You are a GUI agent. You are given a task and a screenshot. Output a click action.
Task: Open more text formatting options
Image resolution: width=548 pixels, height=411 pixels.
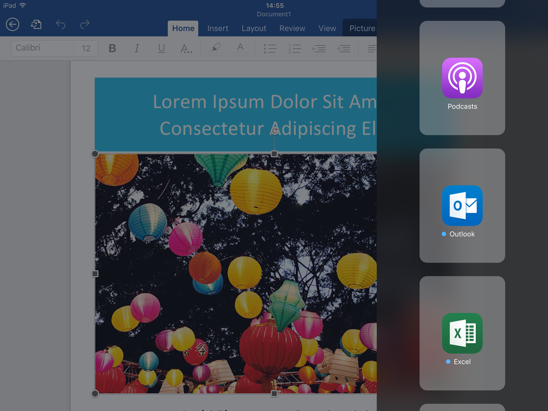click(x=186, y=48)
